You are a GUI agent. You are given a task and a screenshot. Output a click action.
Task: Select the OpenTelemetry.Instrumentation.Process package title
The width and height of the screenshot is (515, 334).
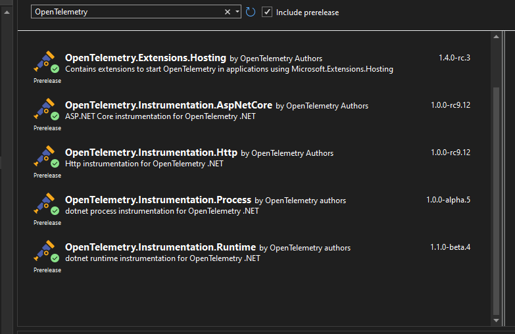click(x=158, y=200)
